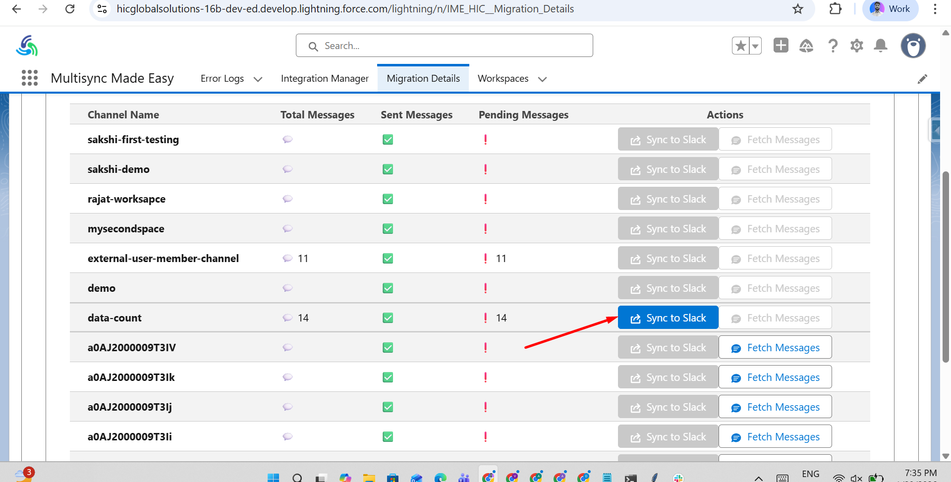Toggle sent checkbox for mysecondspace
The width and height of the screenshot is (951, 482).
point(388,229)
